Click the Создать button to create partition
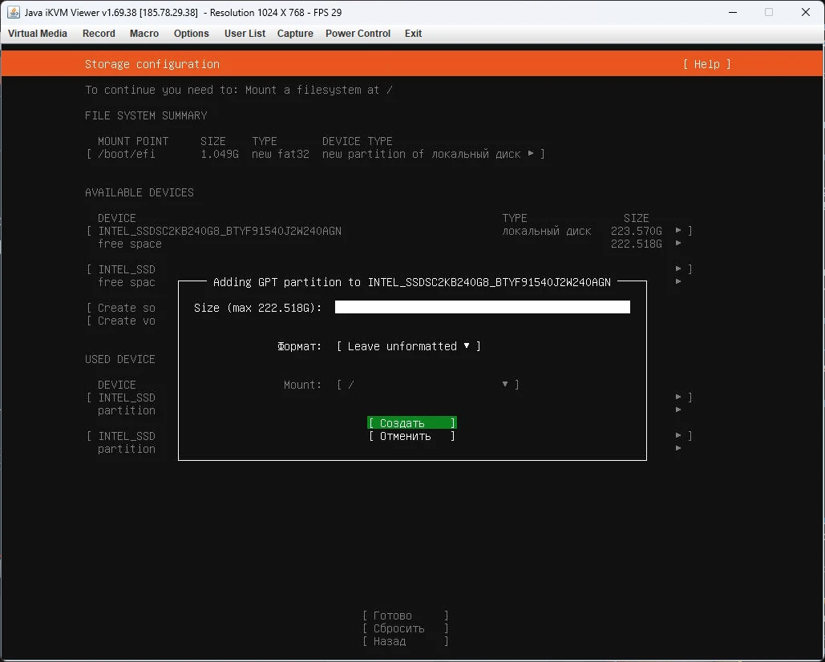Image resolution: width=825 pixels, height=662 pixels. [411, 422]
